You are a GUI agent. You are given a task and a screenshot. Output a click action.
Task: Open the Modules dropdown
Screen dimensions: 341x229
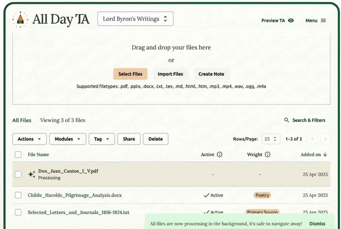tap(68, 139)
